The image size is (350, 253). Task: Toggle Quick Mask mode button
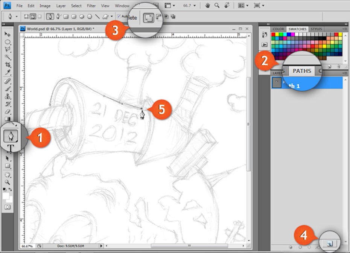(8, 207)
